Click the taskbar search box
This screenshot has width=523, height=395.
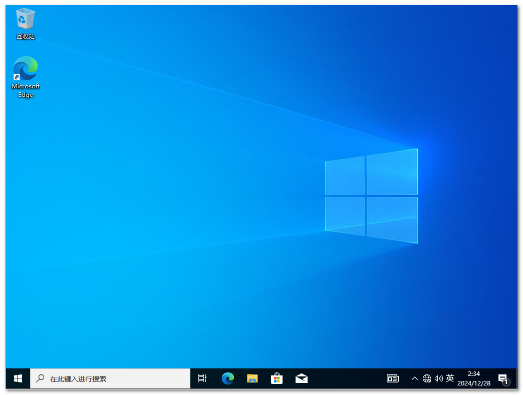coord(110,378)
